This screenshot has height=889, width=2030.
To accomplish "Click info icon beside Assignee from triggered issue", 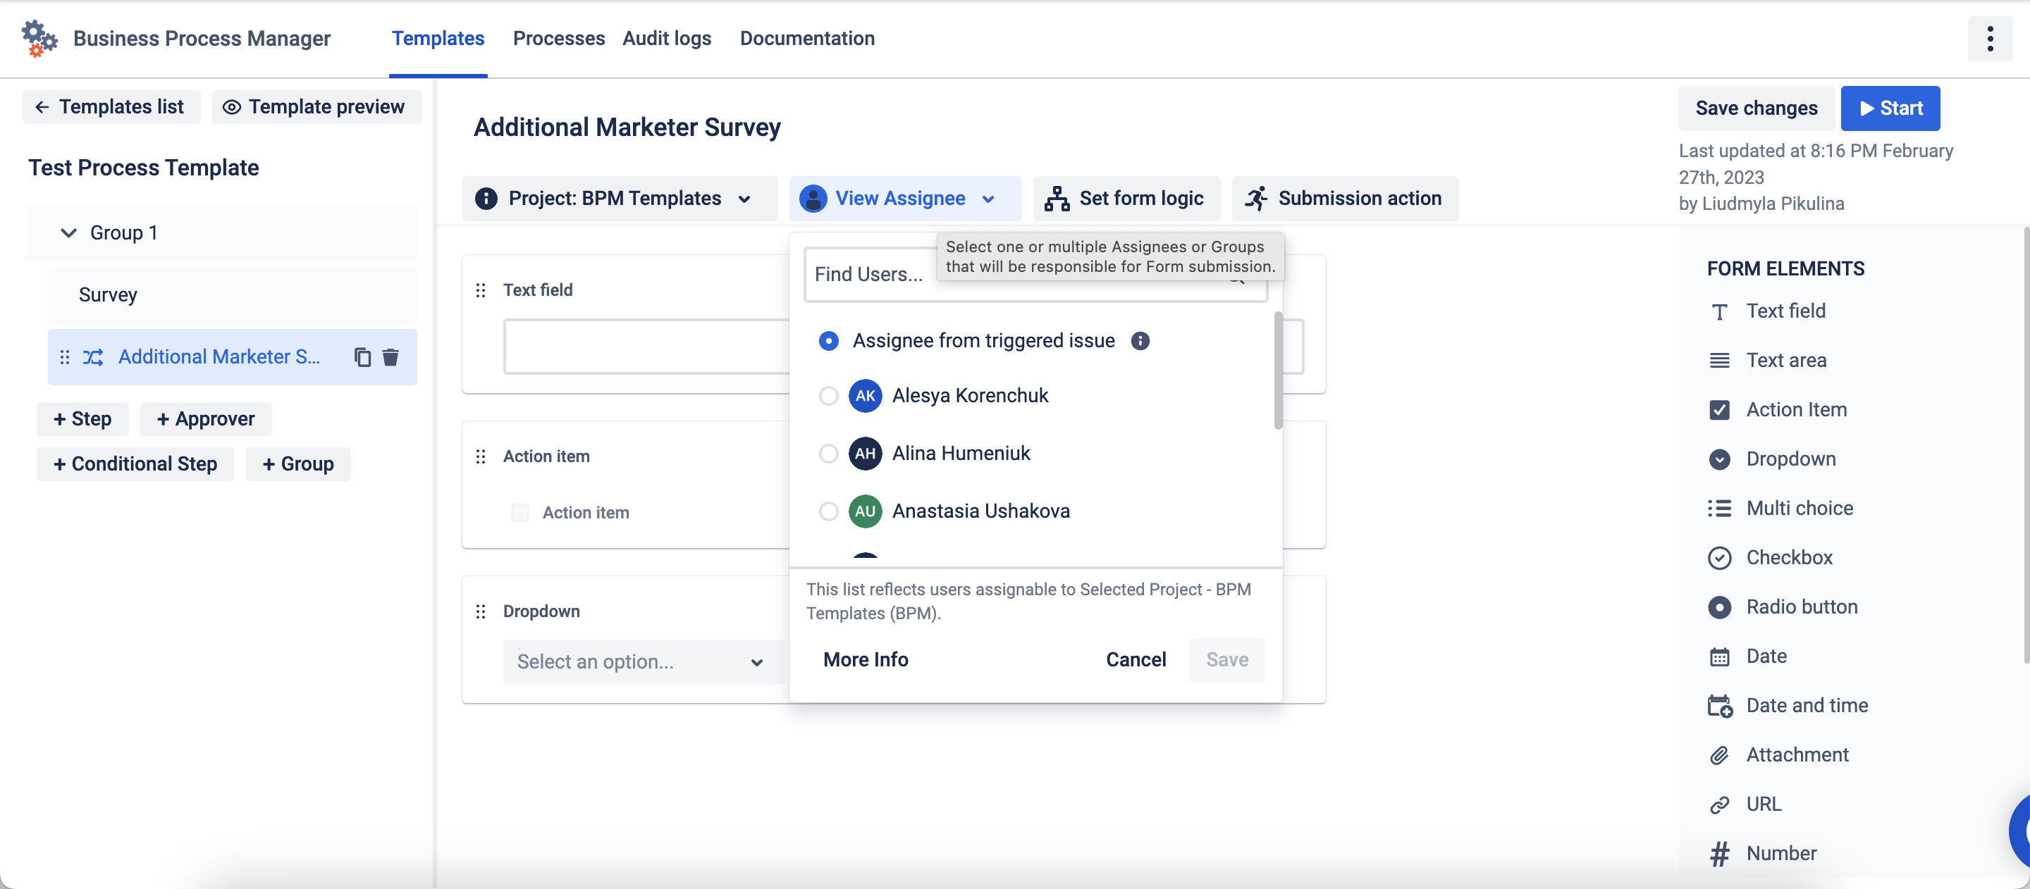I will click(1140, 340).
